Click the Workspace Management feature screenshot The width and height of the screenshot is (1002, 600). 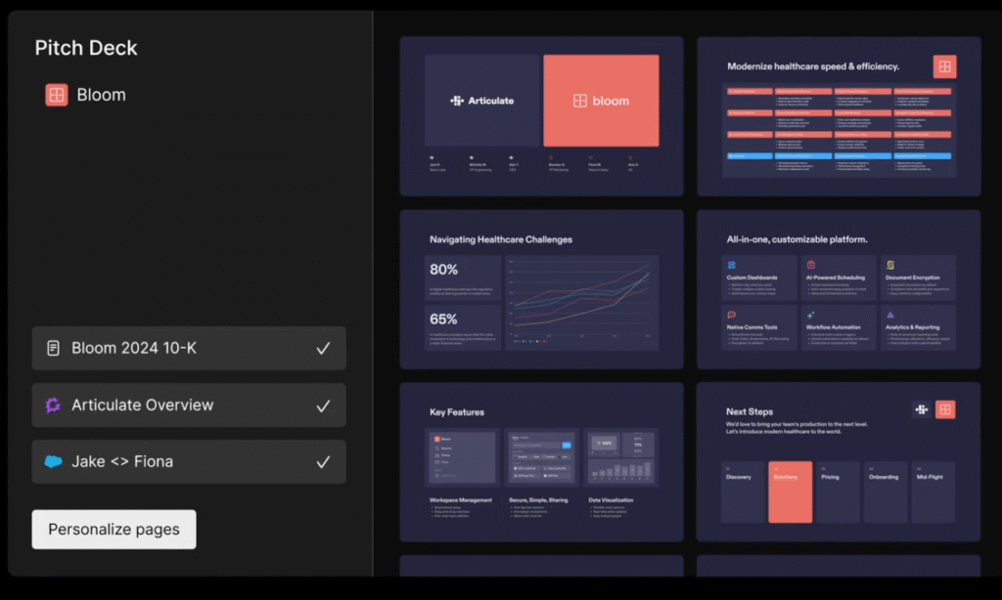click(462, 457)
